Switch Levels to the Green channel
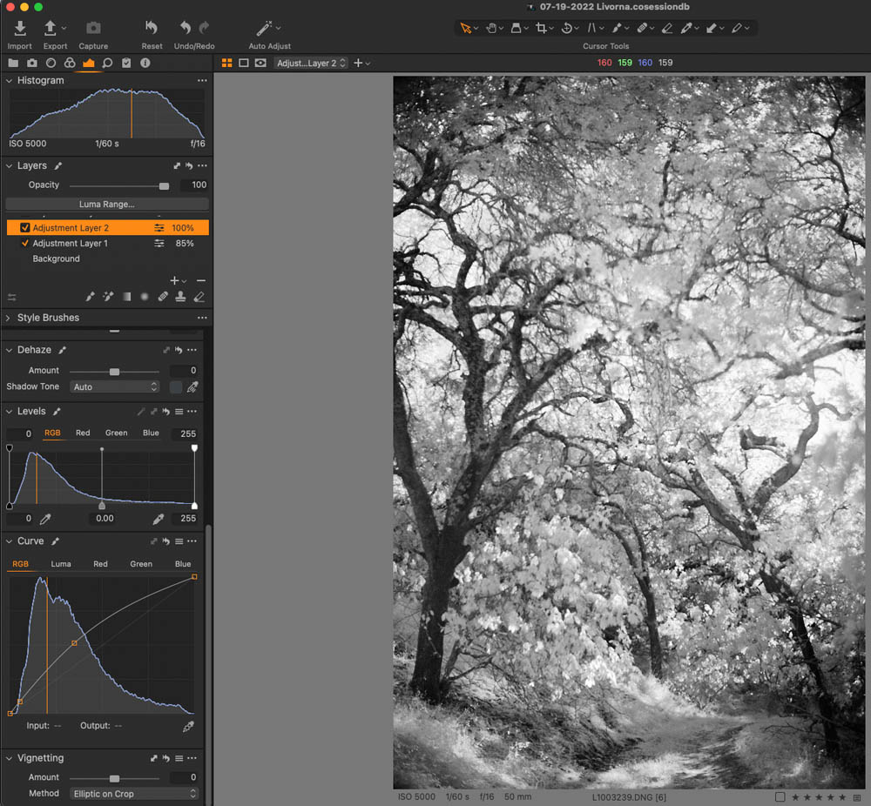This screenshot has width=871, height=806. [x=116, y=433]
